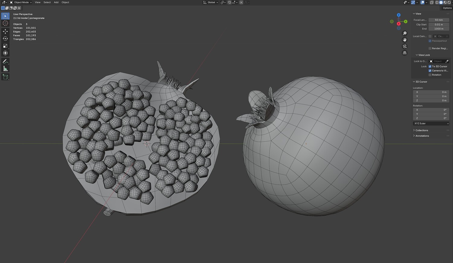The height and width of the screenshot is (263, 453).
Task: Open the XYZ Euler rotation mode dropdown
Action: [x=431, y=123]
